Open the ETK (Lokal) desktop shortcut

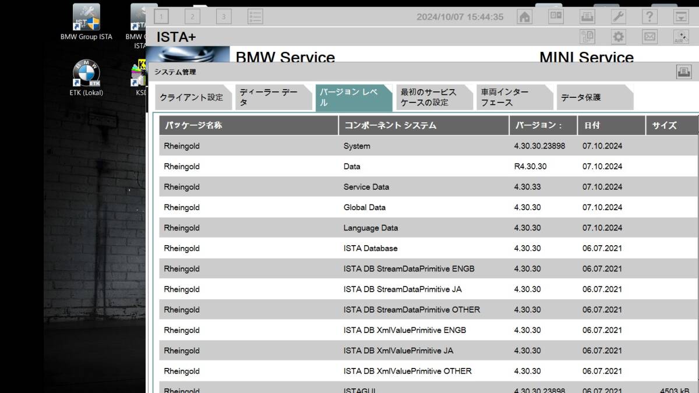86,78
